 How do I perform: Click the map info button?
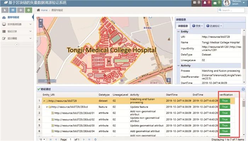169,80
